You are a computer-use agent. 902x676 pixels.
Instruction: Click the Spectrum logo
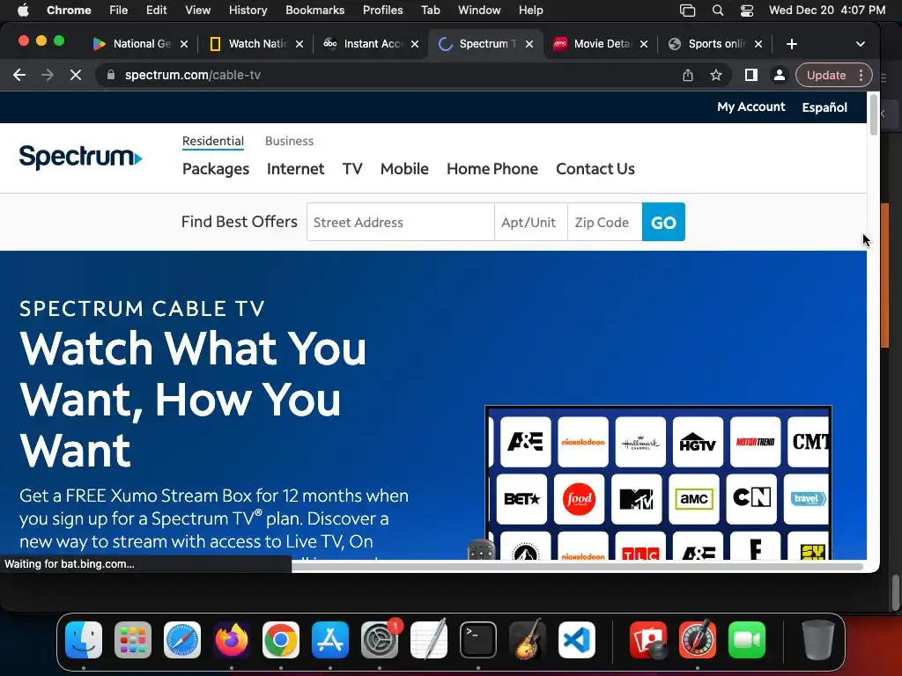point(80,157)
